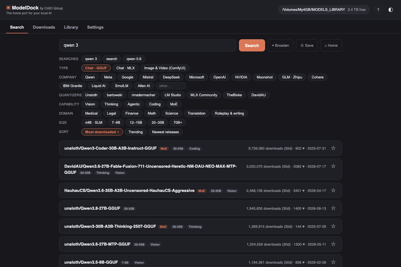
Task: Select the NVIDIA company filter
Action: coord(241,77)
